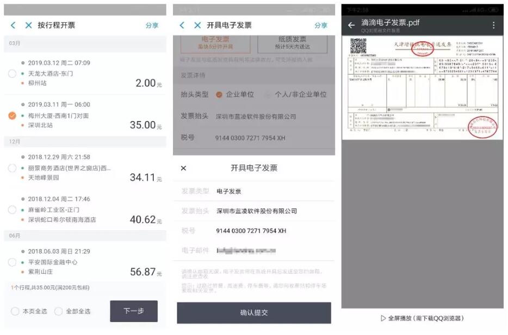Click the 天地峰景园 destination text

tap(44, 177)
